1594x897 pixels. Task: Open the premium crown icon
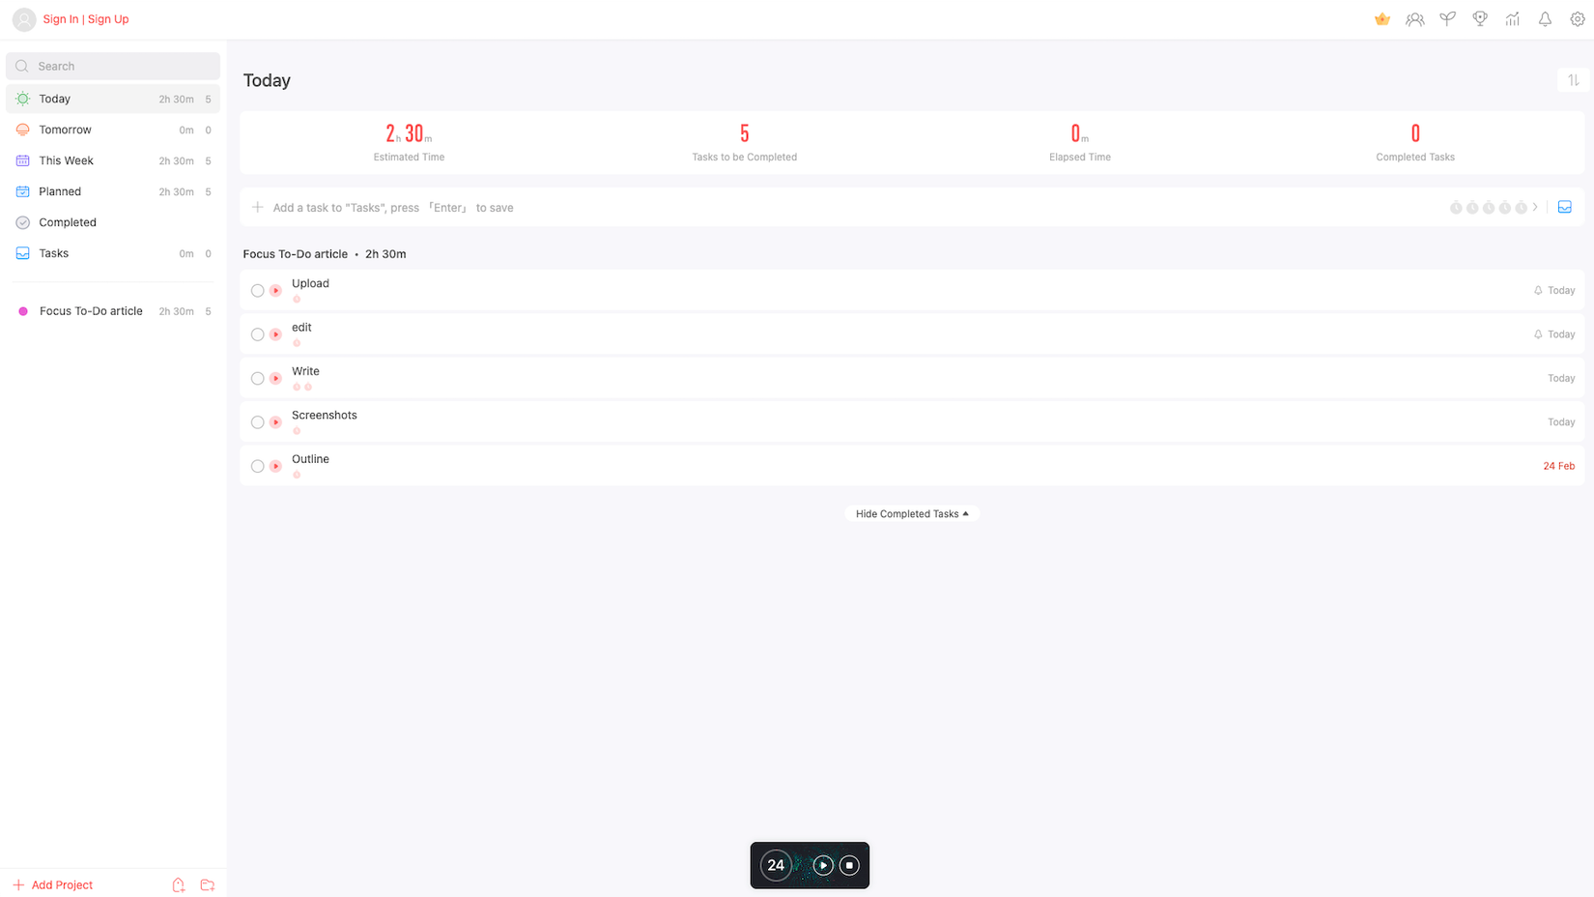[x=1382, y=19]
